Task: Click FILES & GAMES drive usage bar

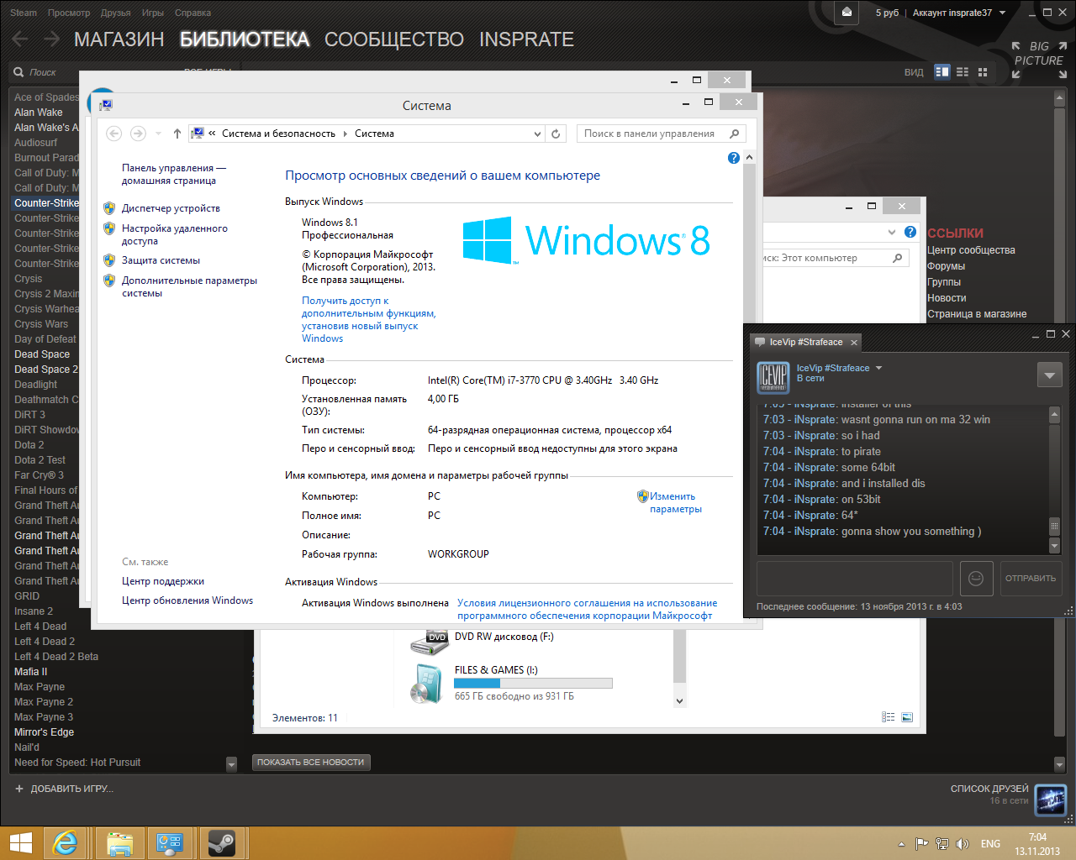Action: 533,683
